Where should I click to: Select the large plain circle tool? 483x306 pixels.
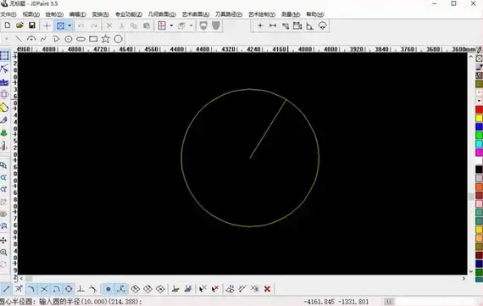[119, 39]
